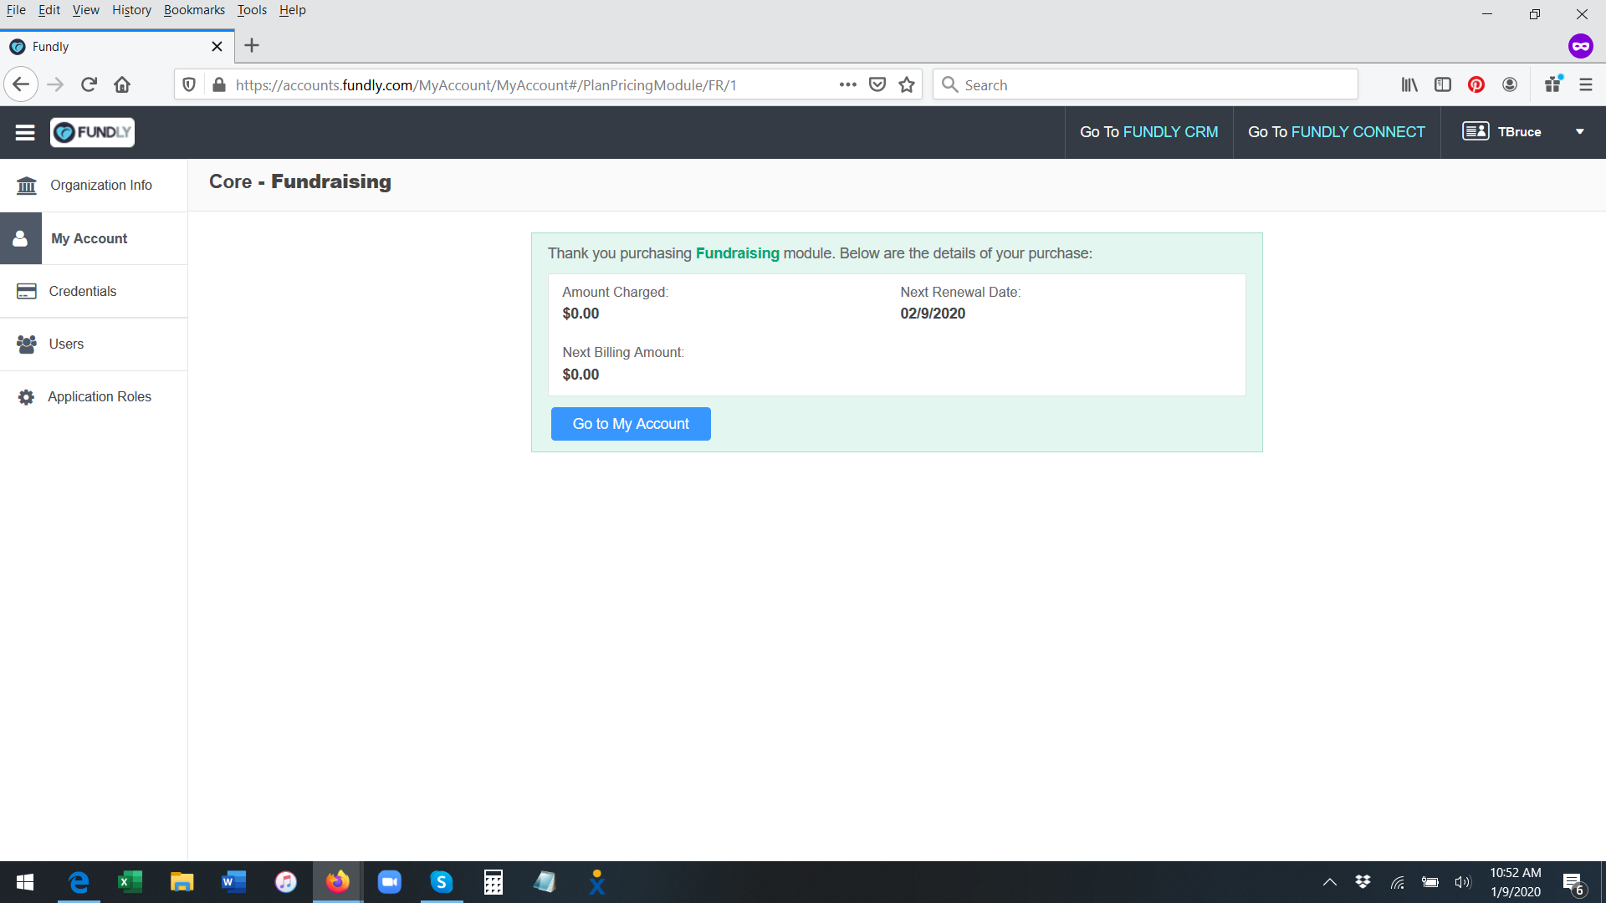Viewport: 1606px width, 903px height.
Task: Open the Bookmarks menu
Action: (x=194, y=10)
